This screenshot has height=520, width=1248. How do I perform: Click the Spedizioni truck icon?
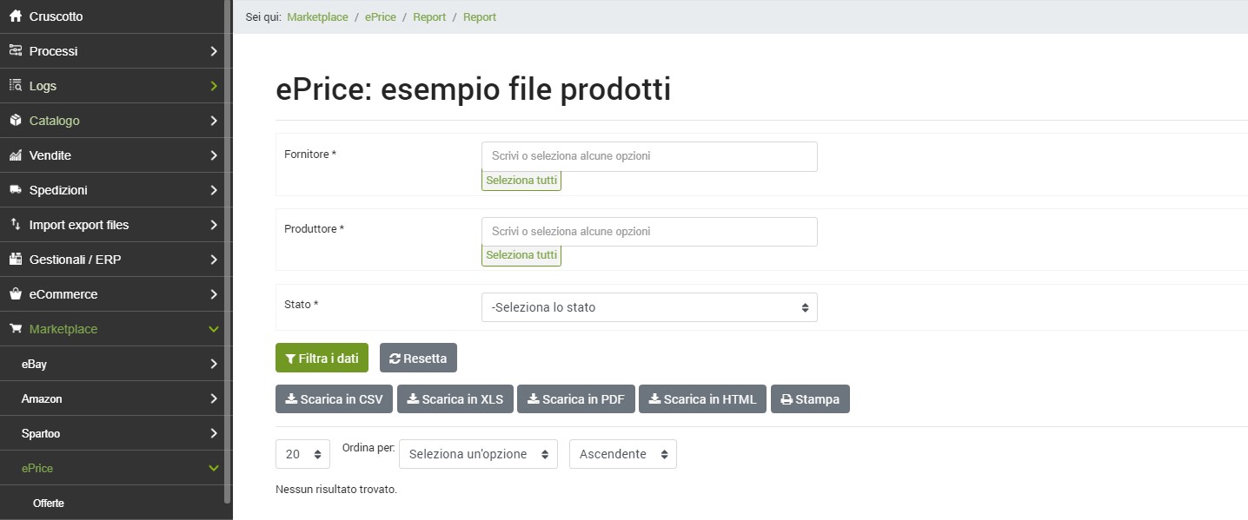tap(15, 190)
